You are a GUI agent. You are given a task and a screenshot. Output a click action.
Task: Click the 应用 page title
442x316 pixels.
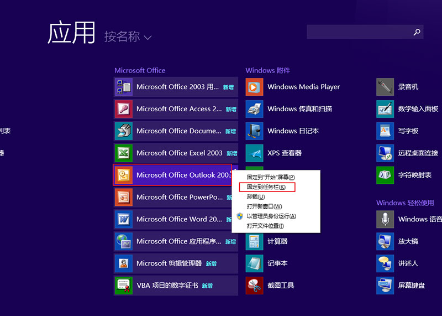click(71, 33)
